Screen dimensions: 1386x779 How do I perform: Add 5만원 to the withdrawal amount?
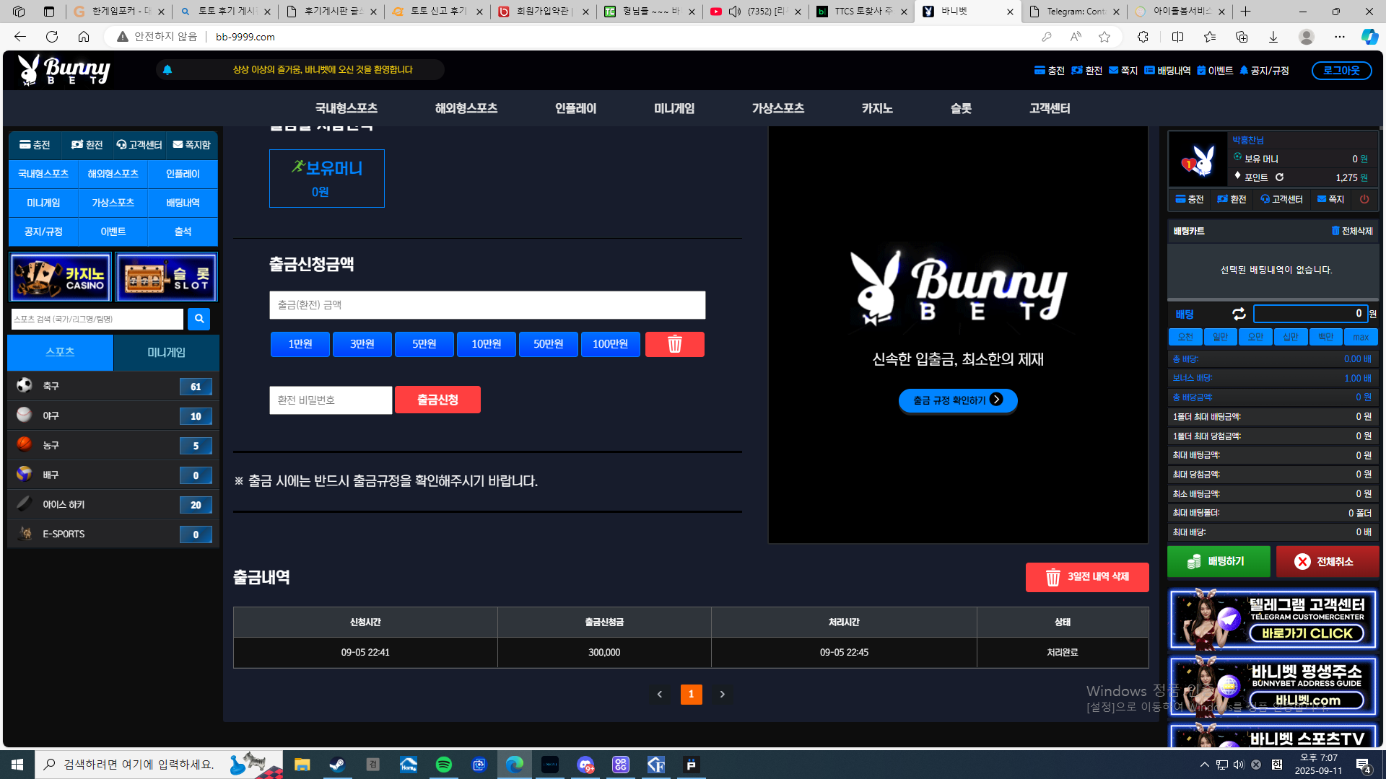[x=424, y=344]
